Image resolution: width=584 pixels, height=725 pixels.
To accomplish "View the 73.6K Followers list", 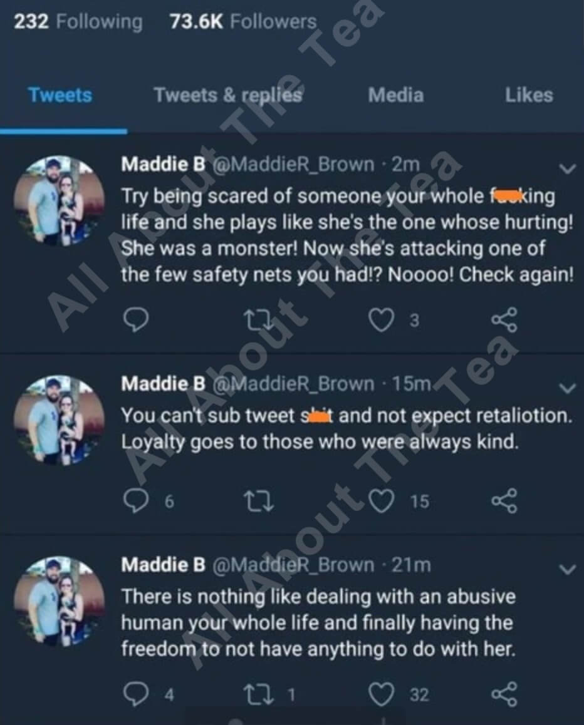I will 243,22.
